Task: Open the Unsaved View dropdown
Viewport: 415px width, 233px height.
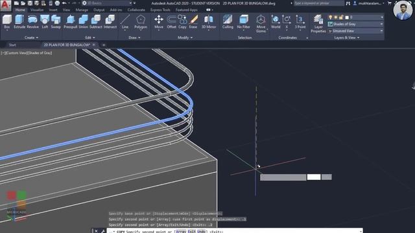Action: (x=355, y=31)
